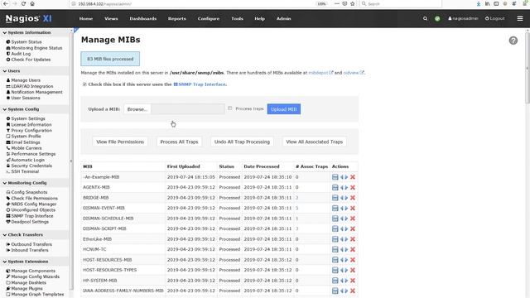Open the search magnifier in the Nagios header
The width and height of the screenshot is (530, 298).
pyautogui.click(x=425, y=18)
